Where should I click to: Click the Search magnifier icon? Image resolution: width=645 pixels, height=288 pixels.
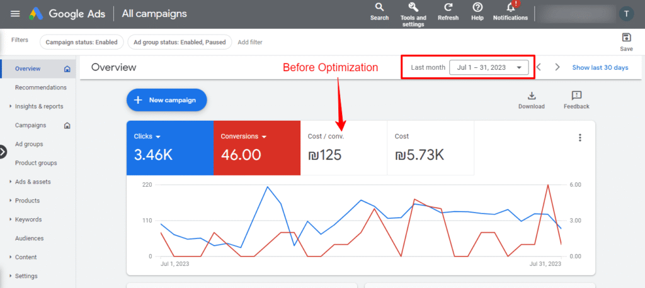click(379, 8)
